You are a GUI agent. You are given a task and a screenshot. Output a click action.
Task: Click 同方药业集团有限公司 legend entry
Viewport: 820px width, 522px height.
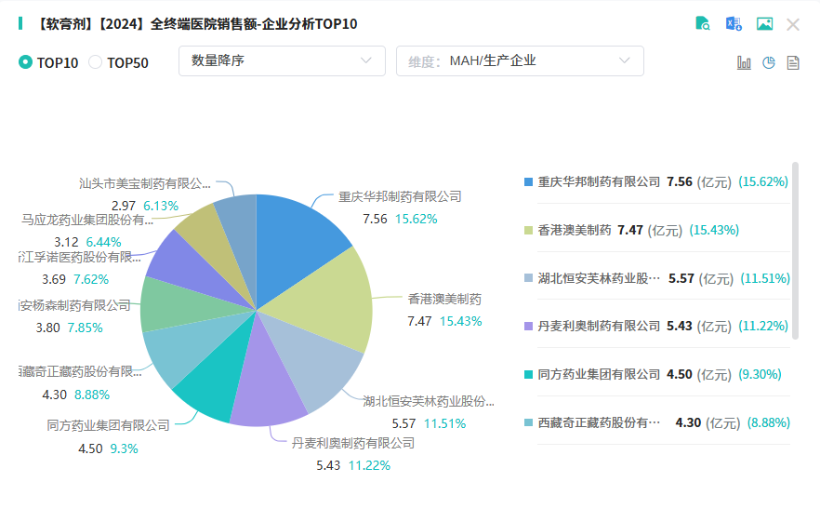(x=599, y=374)
